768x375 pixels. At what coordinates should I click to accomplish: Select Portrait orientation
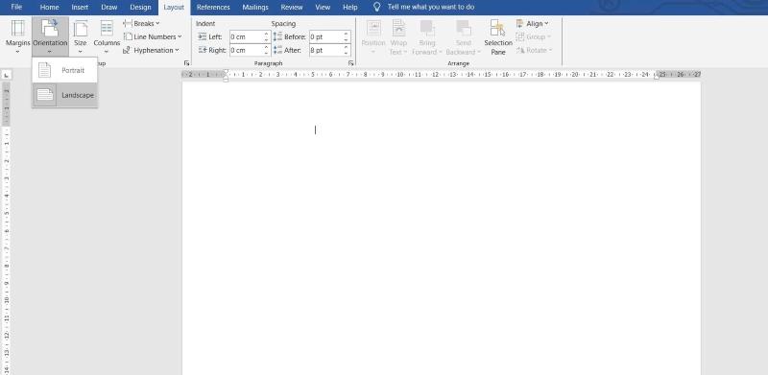pos(65,70)
